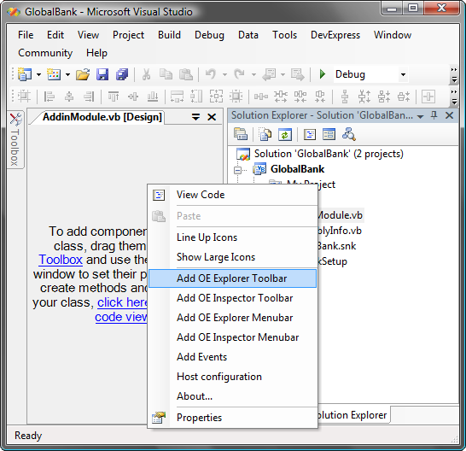Click the Undo arrow icon
The height and width of the screenshot is (451, 466).
211,74
